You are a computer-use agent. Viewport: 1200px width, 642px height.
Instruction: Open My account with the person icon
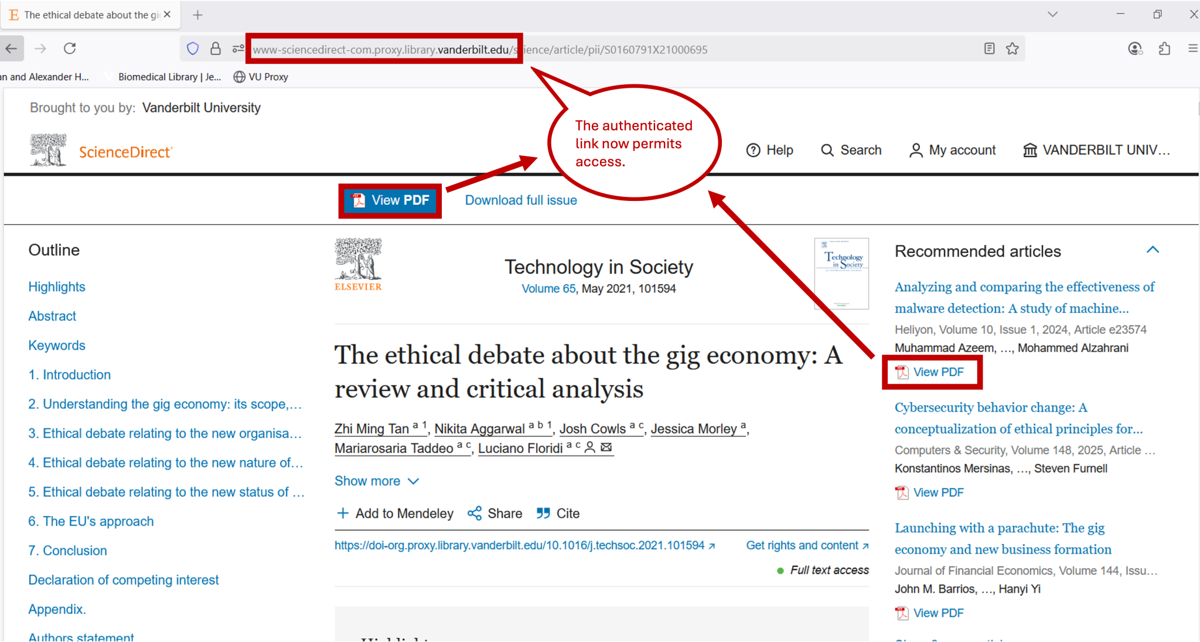click(x=916, y=150)
